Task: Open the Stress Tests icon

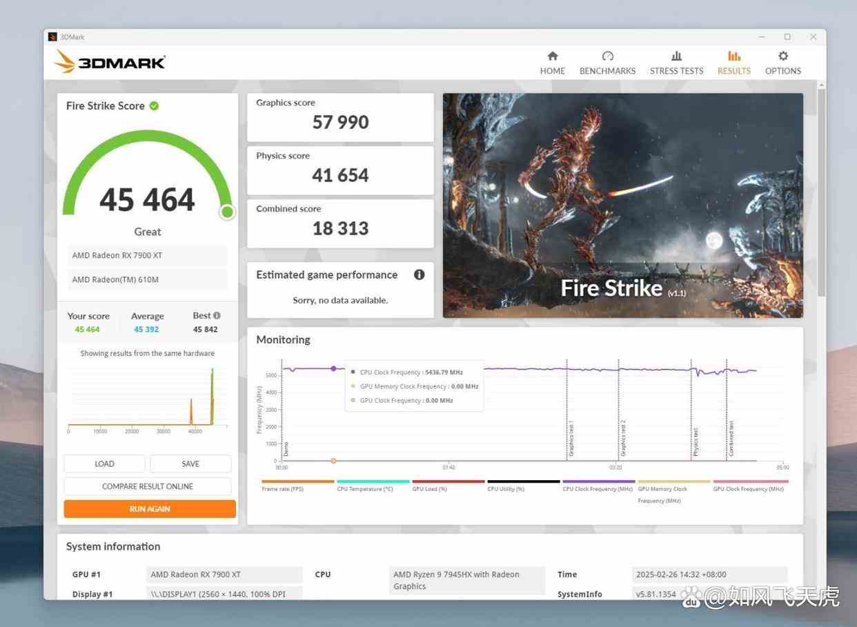Action: pyautogui.click(x=676, y=56)
